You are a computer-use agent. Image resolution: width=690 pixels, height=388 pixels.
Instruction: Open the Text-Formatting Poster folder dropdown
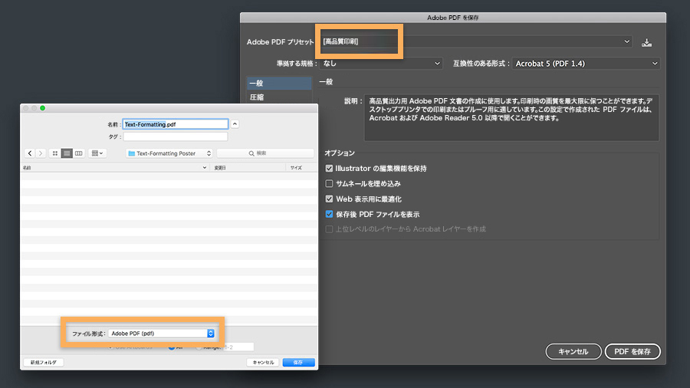169,153
